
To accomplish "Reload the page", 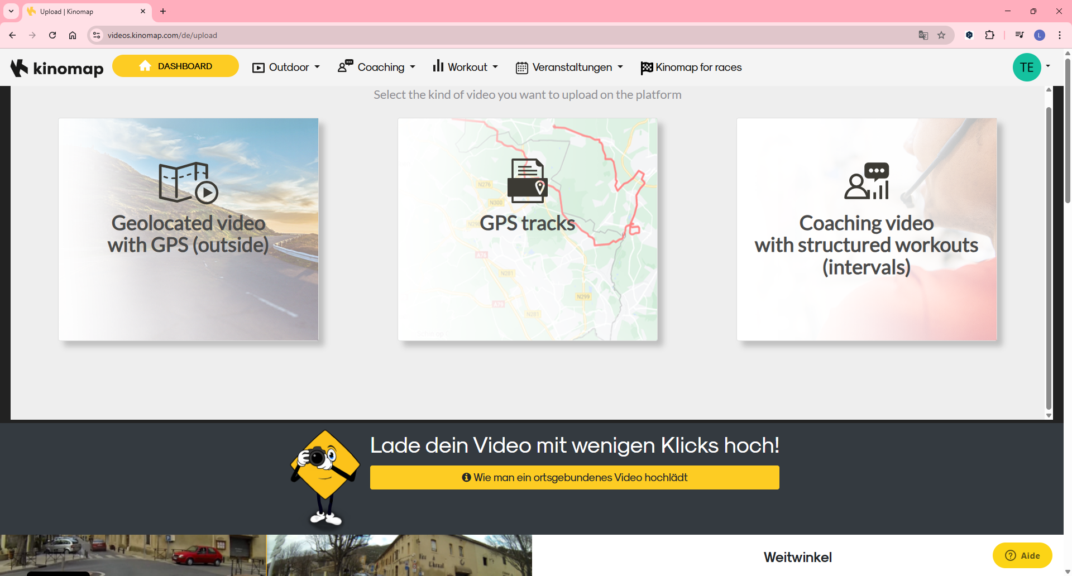I will pyautogui.click(x=52, y=35).
